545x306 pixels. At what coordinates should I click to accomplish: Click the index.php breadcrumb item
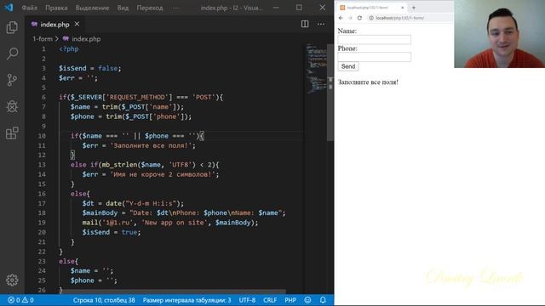click(82, 39)
